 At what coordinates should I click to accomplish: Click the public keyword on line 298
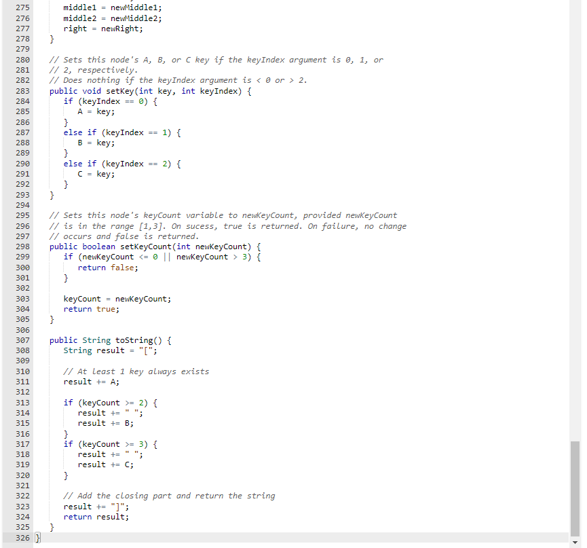[x=63, y=246]
